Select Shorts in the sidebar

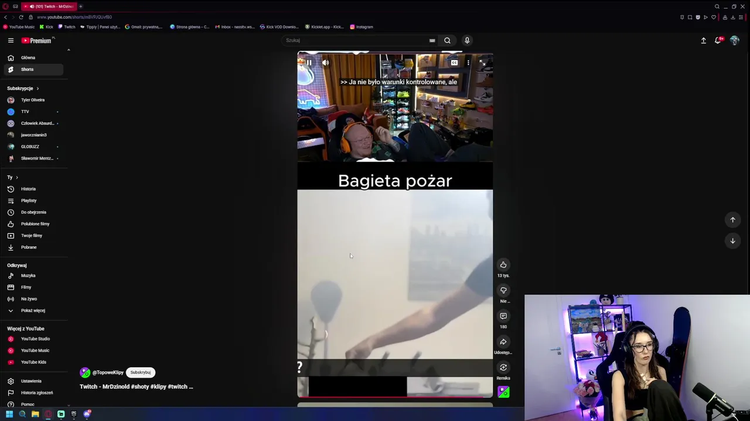click(x=34, y=70)
